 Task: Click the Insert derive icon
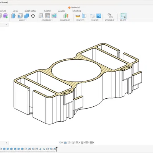coord(92,16)
